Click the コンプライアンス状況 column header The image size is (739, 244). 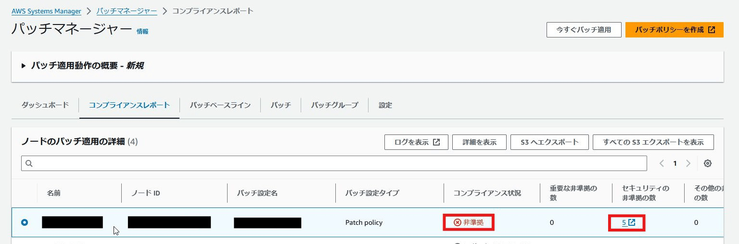pos(487,193)
